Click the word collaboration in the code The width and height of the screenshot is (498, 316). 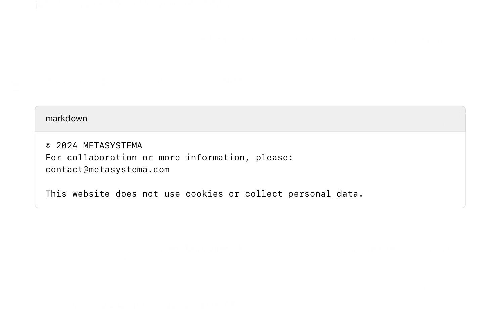(x=102, y=158)
